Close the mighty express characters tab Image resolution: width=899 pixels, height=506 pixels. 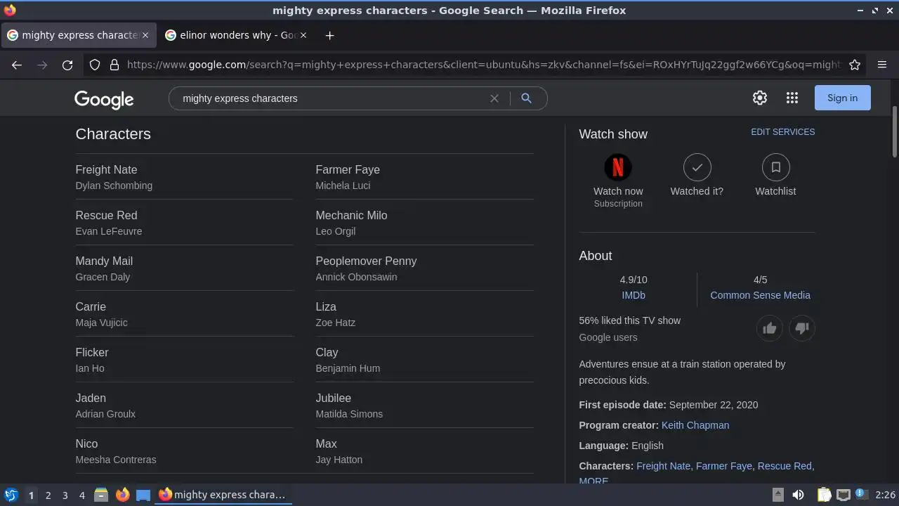tap(145, 35)
